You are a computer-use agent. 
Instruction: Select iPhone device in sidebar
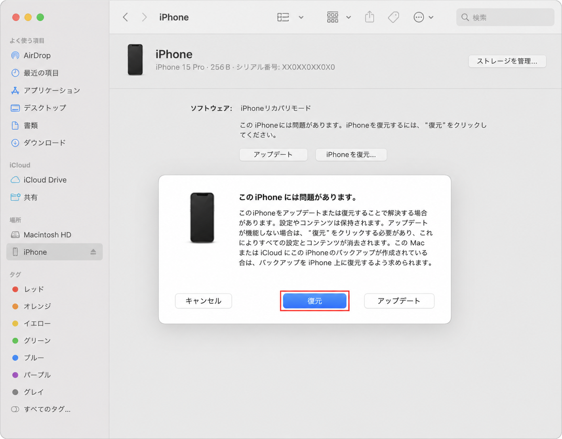pos(54,252)
